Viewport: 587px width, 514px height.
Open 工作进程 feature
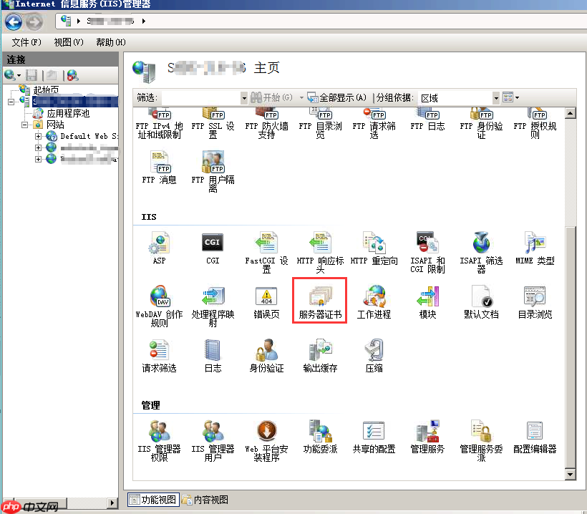pos(374,301)
